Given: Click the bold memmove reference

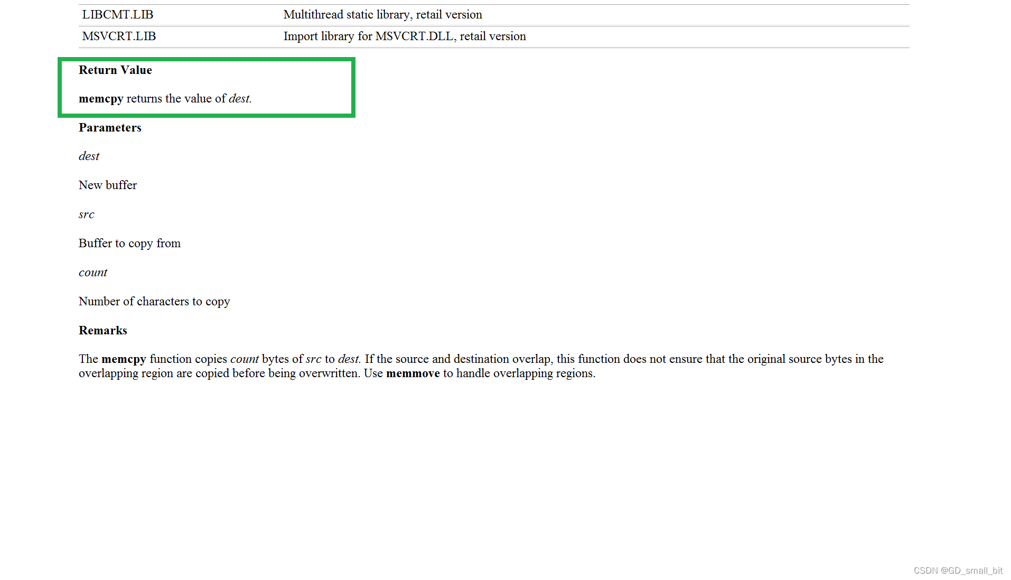Looking at the screenshot, I should pyautogui.click(x=413, y=373).
